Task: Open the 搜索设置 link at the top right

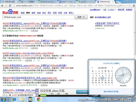Action: click(x=121, y=10)
